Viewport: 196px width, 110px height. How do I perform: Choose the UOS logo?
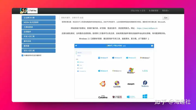145,71
